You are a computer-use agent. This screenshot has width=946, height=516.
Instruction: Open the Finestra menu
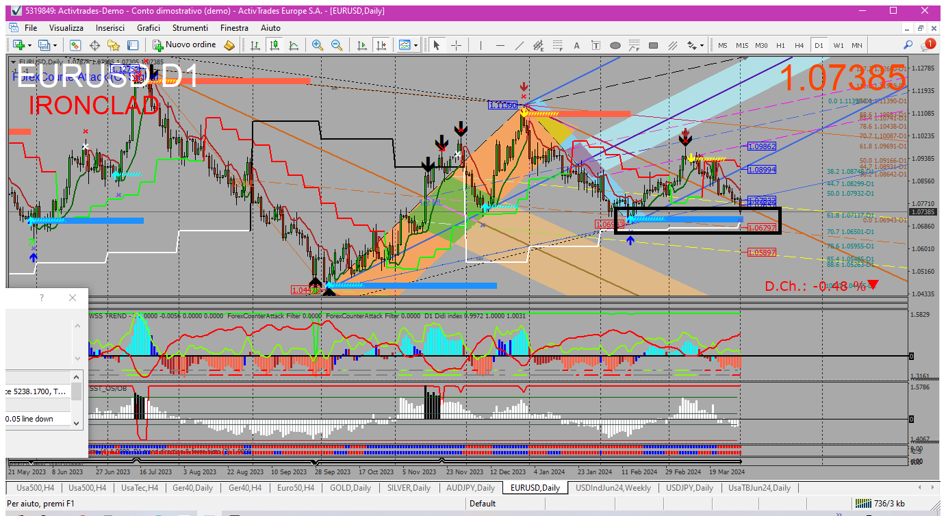click(x=234, y=28)
